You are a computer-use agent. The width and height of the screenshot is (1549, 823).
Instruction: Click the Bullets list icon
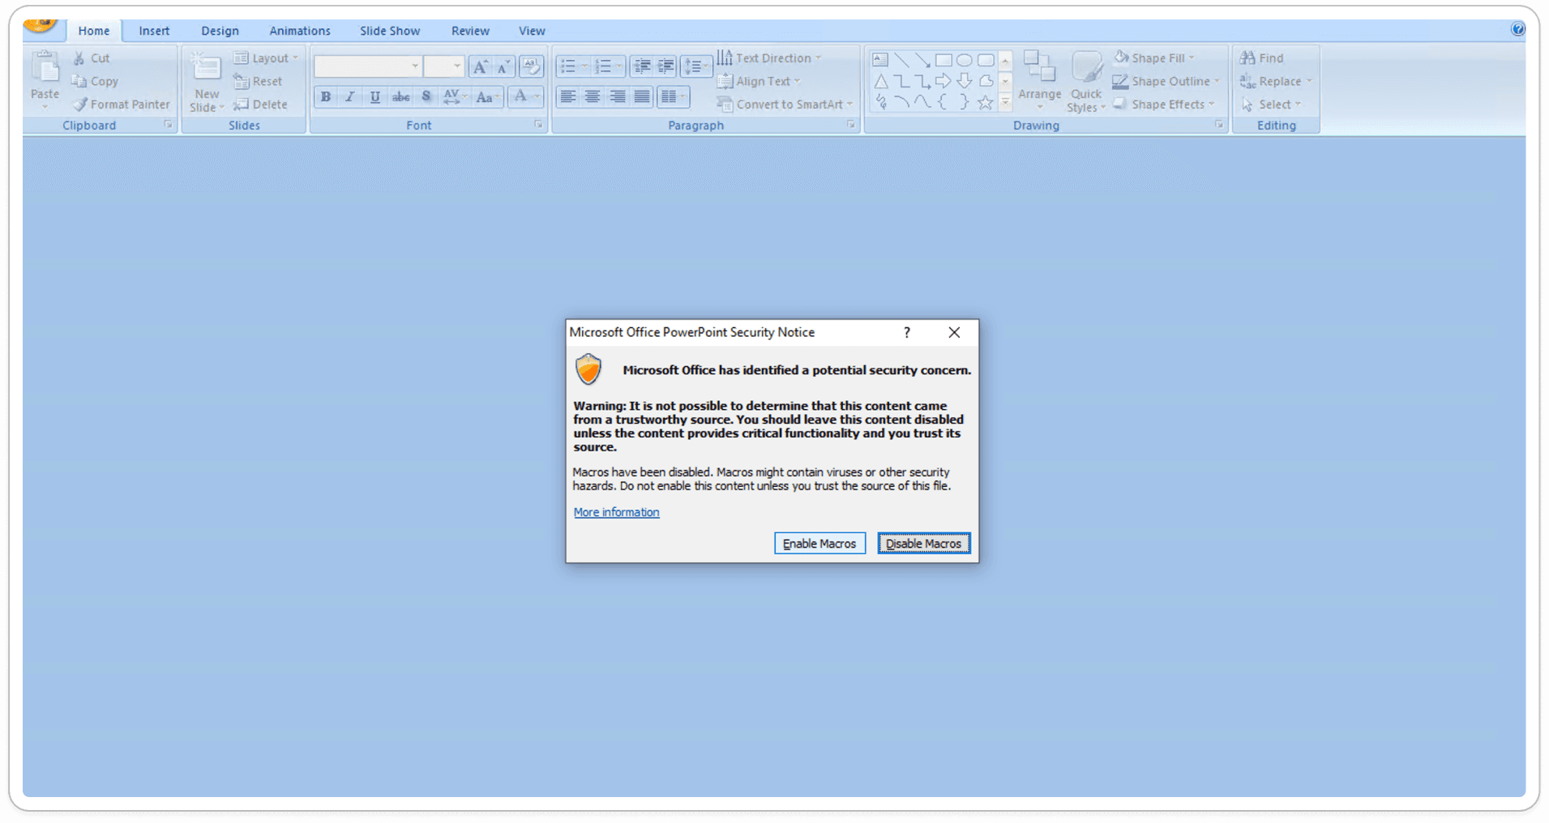[568, 66]
